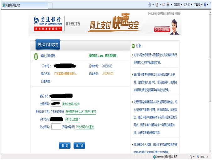Click the ENGLISH language link
The height and width of the screenshot is (160, 212).
click(151, 14)
